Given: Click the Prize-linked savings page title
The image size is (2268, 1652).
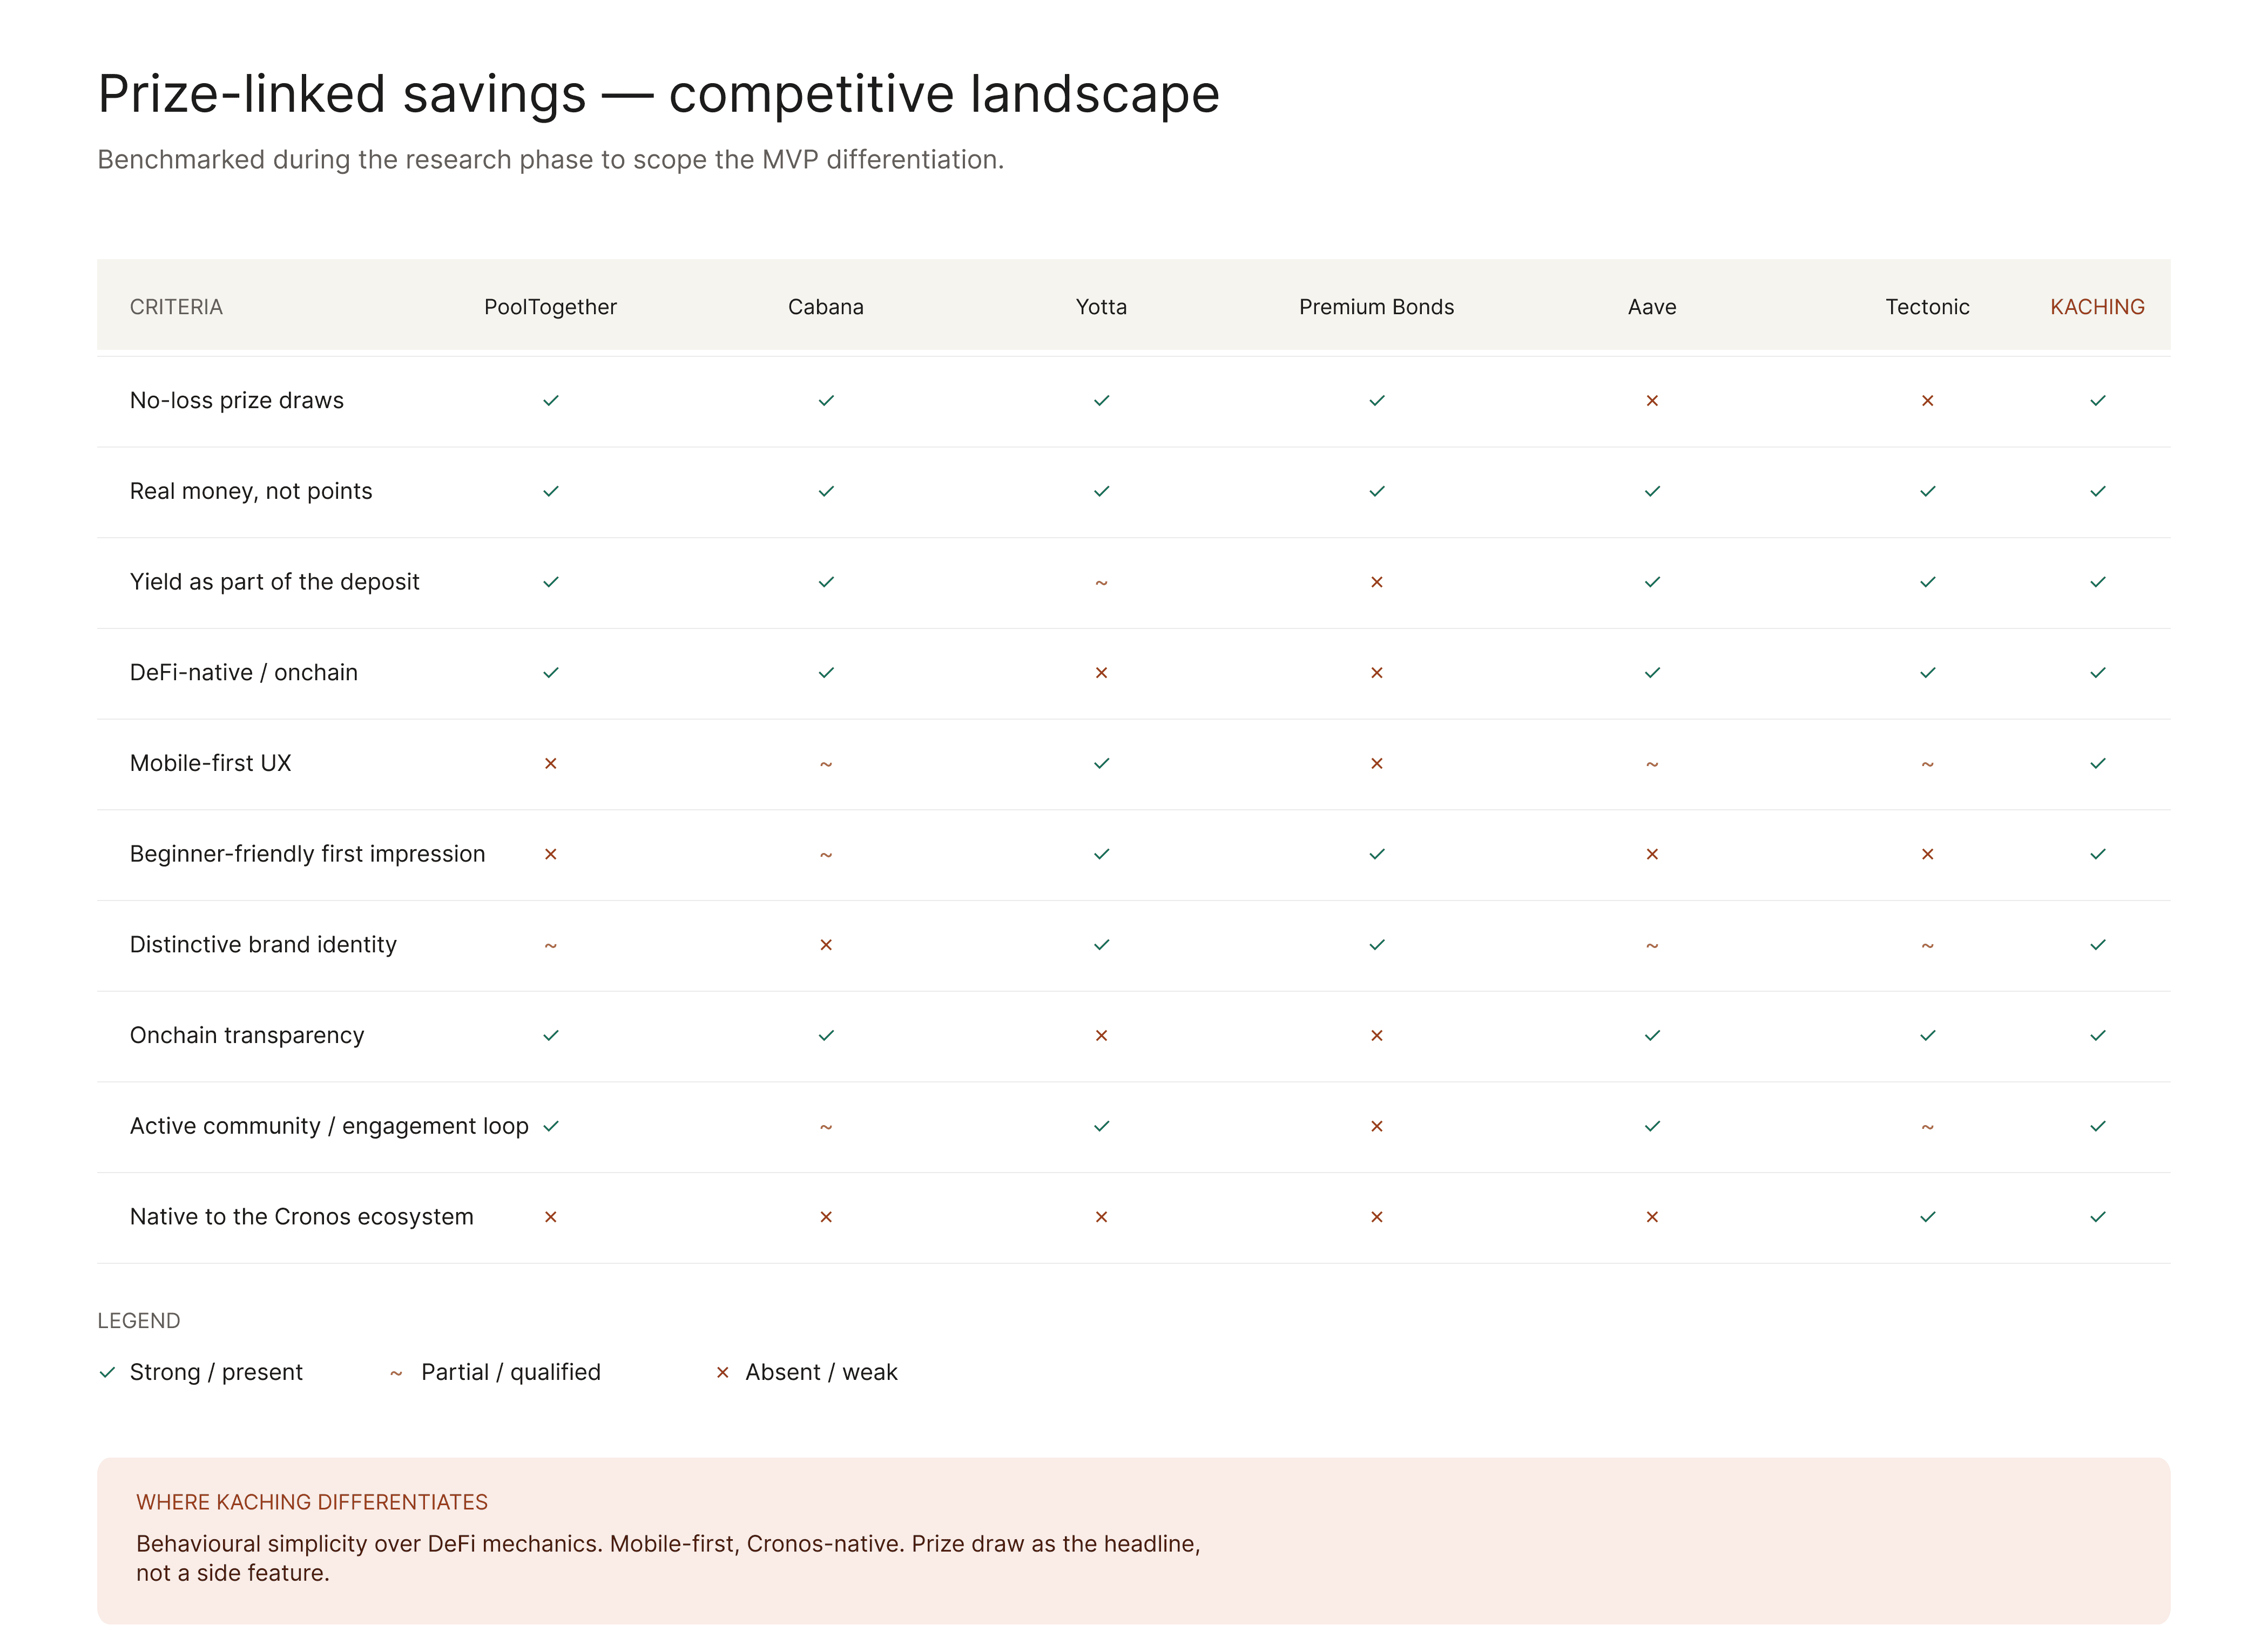Looking at the screenshot, I should click(x=658, y=94).
